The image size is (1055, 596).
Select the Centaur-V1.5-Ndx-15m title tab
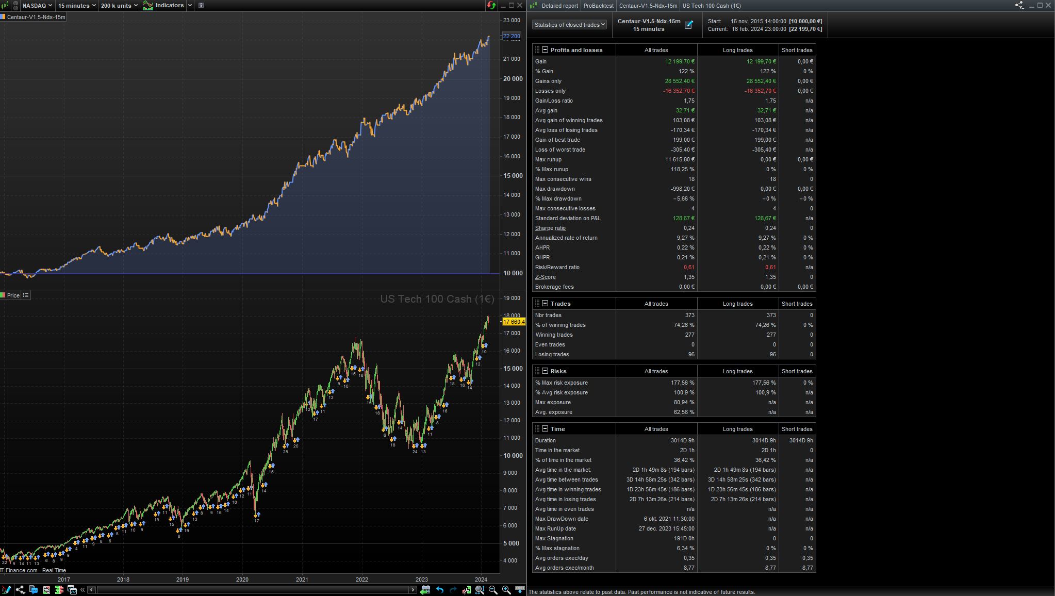point(648,6)
